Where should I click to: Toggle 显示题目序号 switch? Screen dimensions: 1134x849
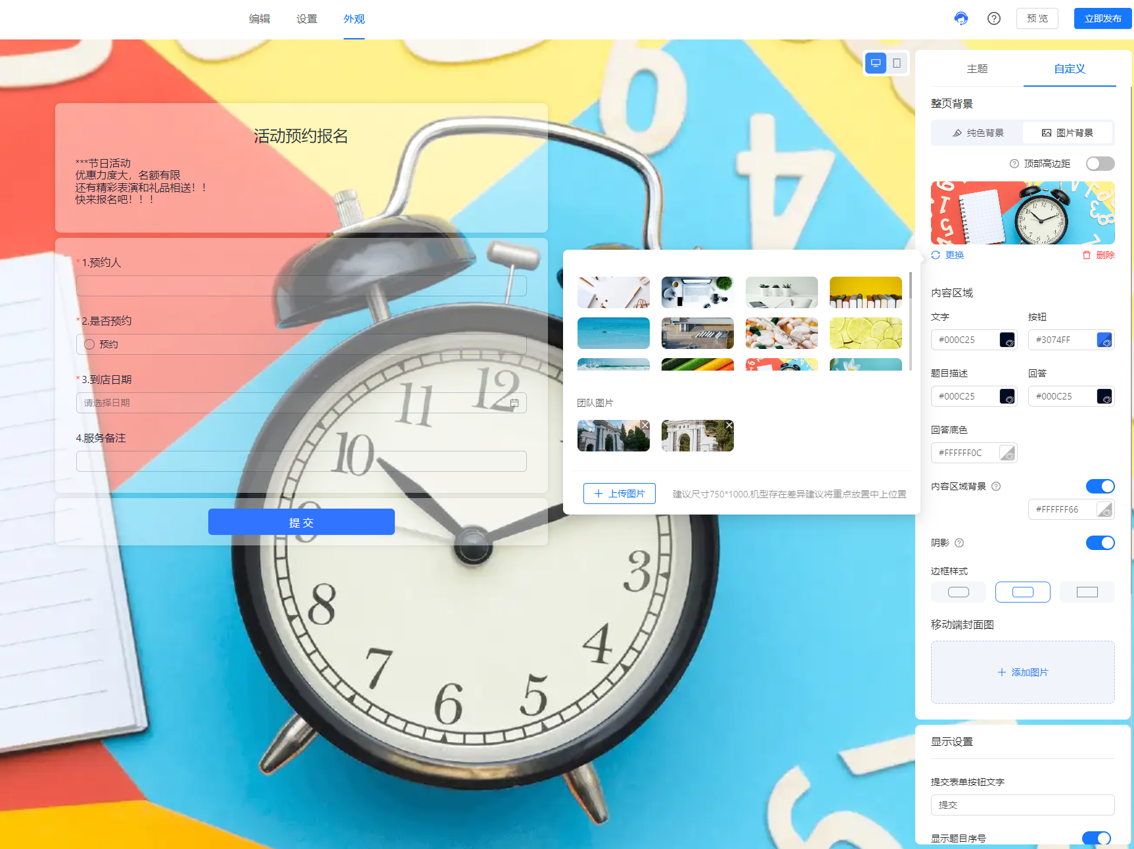1097,838
